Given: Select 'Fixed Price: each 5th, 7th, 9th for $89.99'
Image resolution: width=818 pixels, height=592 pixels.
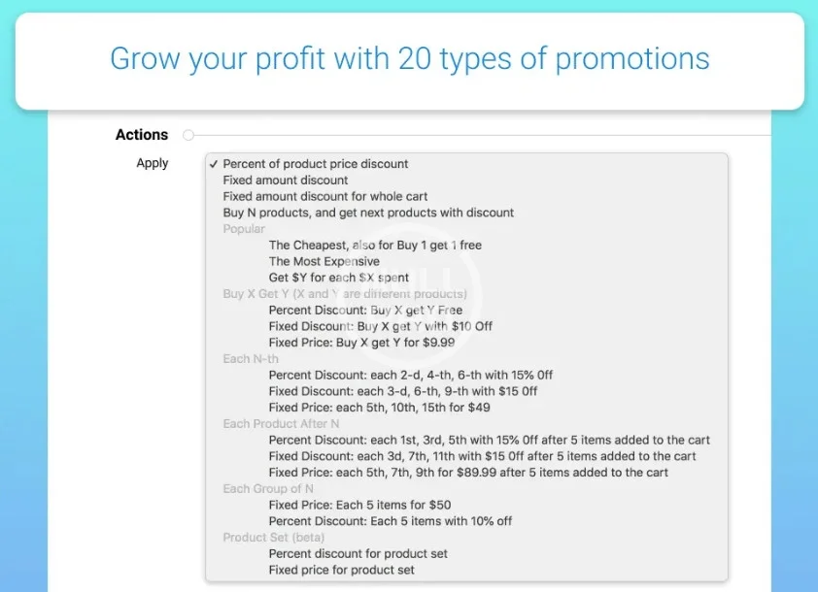Looking at the screenshot, I should coord(468,473).
